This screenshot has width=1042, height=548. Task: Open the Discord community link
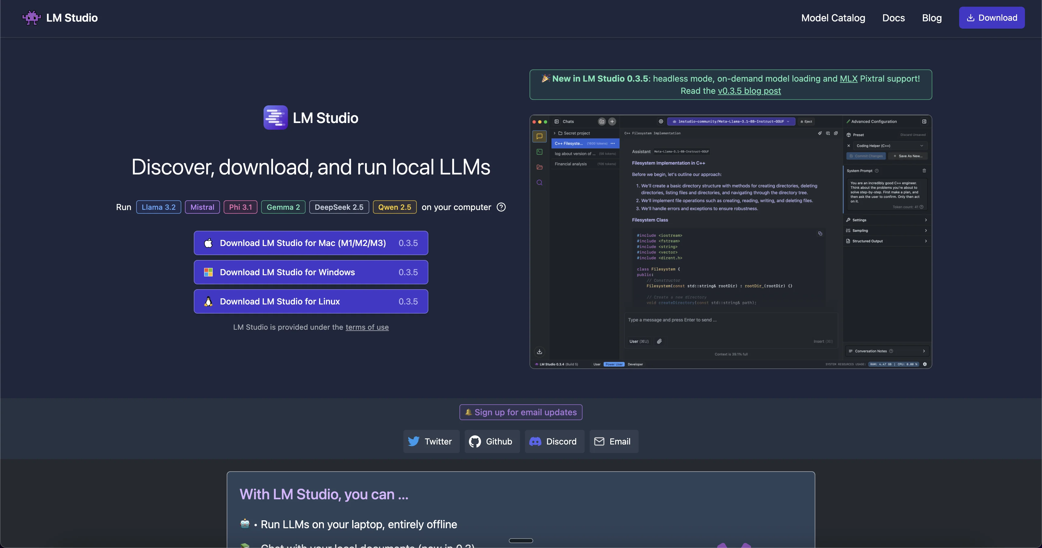[554, 441]
